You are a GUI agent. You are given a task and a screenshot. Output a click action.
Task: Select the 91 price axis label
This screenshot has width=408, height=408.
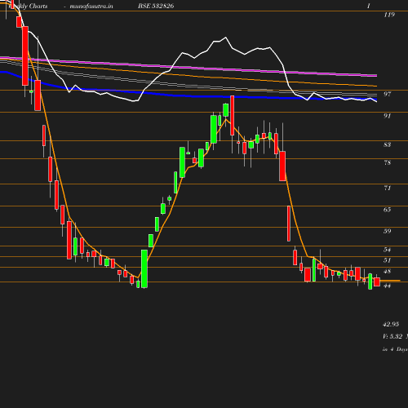pos(388,116)
